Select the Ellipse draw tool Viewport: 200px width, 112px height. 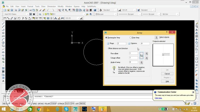tap(3, 52)
